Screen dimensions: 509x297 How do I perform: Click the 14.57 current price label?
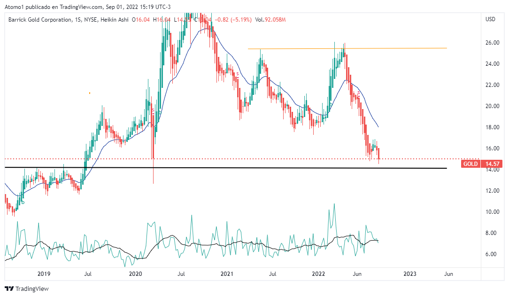click(492, 164)
